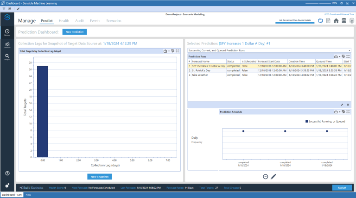Open the database stack icon in the header

(343, 21)
